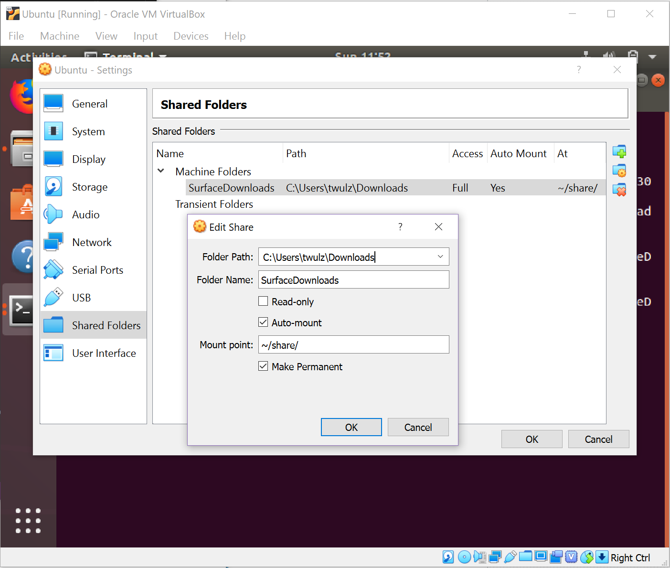Click the Right Ctrl host key label

630,557
